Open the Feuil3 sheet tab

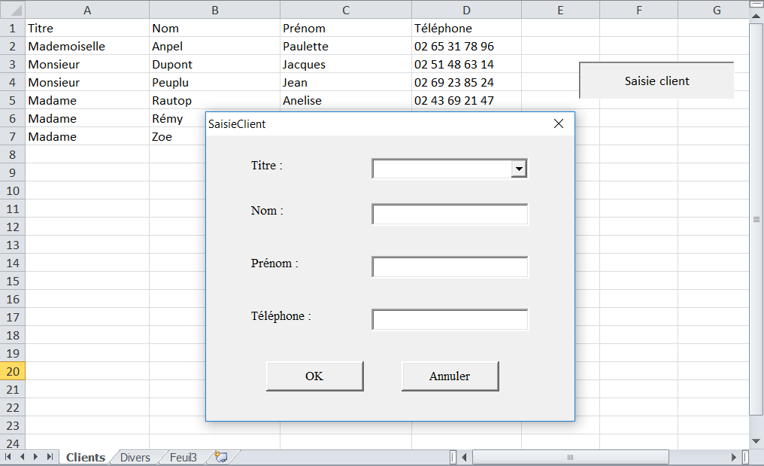[183, 457]
